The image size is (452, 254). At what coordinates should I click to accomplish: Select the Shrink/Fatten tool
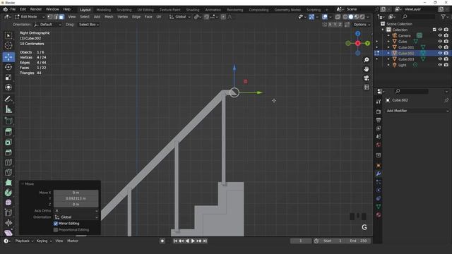pyautogui.click(x=8, y=223)
